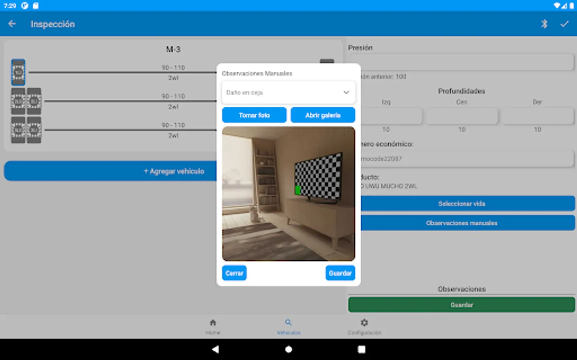
Task: Tap the Android back navigation button
Action: point(215,349)
